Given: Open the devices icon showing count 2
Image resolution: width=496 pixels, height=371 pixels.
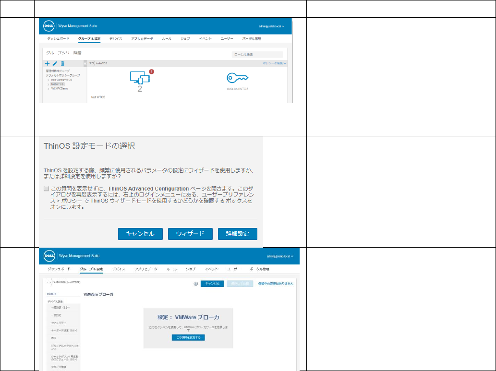Looking at the screenshot, I should coord(140,77).
